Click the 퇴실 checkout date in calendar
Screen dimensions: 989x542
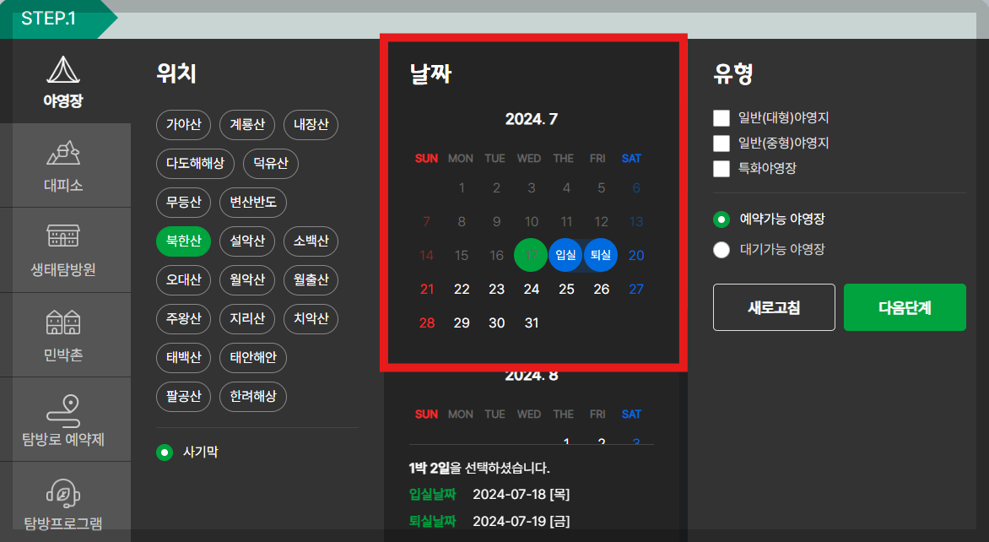point(600,254)
